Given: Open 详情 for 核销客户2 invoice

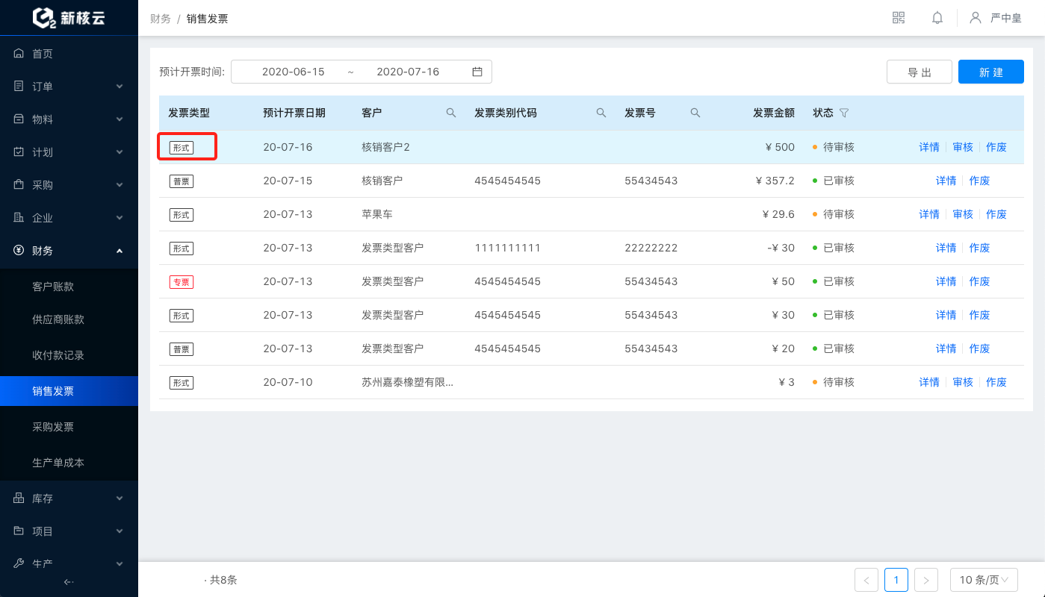Looking at the screenshot, I should coord(929,147).
